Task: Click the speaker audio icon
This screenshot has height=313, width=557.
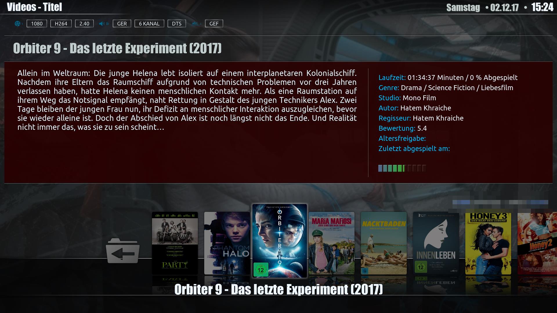Action: tap(102, 23)
